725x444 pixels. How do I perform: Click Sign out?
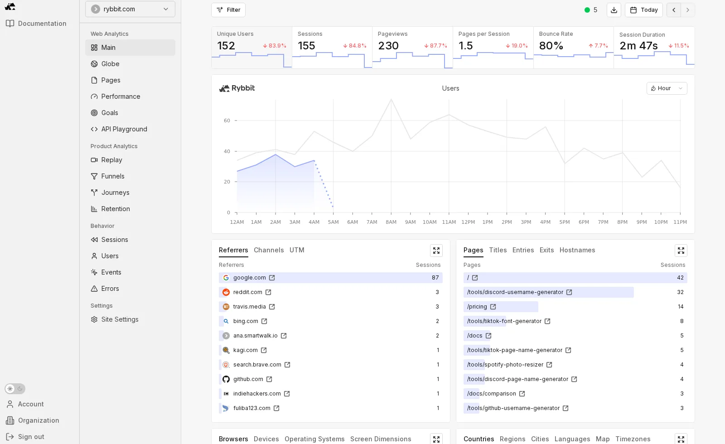25,437
